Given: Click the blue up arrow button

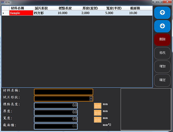Looking at the screenshot, I should pos(162,13).
